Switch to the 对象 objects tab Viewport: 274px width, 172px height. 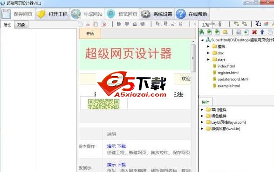pos(21,25)
